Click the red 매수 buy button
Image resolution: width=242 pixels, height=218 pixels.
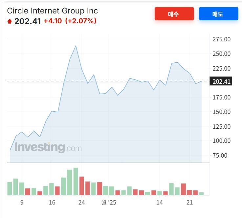174,14
